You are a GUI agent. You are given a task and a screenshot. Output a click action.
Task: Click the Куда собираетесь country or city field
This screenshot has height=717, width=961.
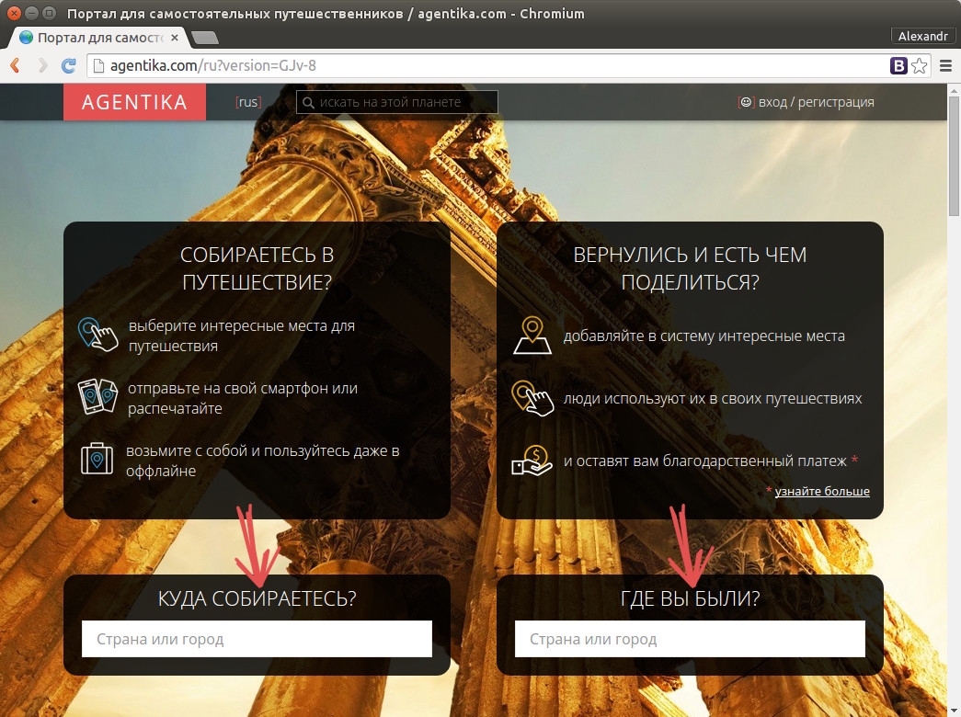coord(257,639)
